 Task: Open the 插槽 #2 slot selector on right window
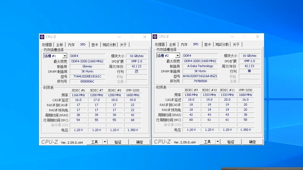178,55
